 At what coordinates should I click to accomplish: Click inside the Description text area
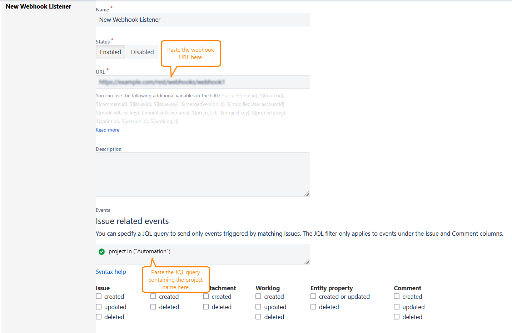pos(203,174)
